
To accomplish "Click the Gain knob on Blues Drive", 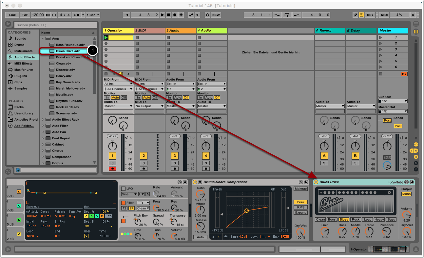I will (325, 231).
